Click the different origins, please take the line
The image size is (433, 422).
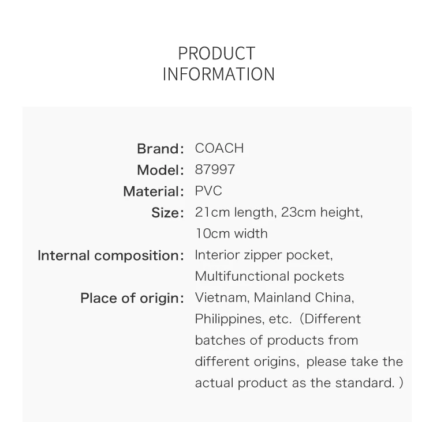299,361
